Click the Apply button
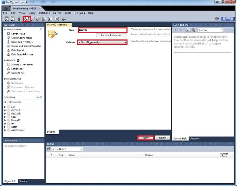This screenshot has height=186, width=237. [146, 138]
